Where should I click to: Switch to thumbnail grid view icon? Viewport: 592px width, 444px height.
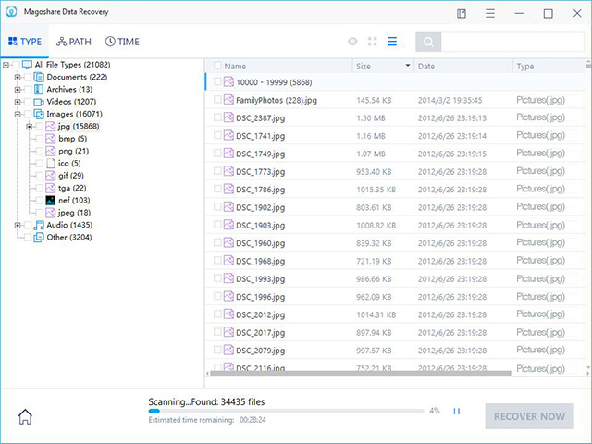pos(373,42)
